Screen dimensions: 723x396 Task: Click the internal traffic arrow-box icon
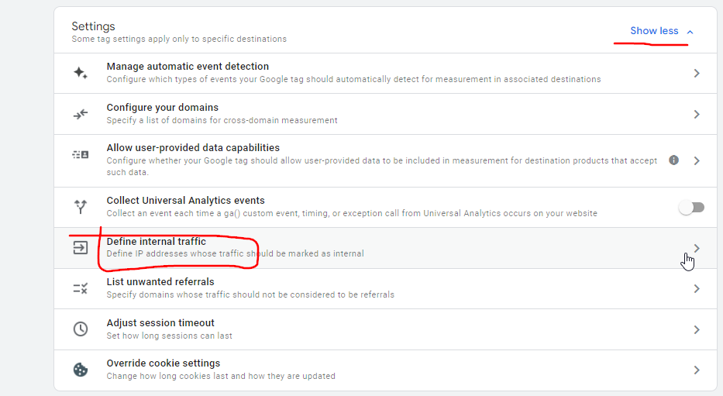(81, 248)
